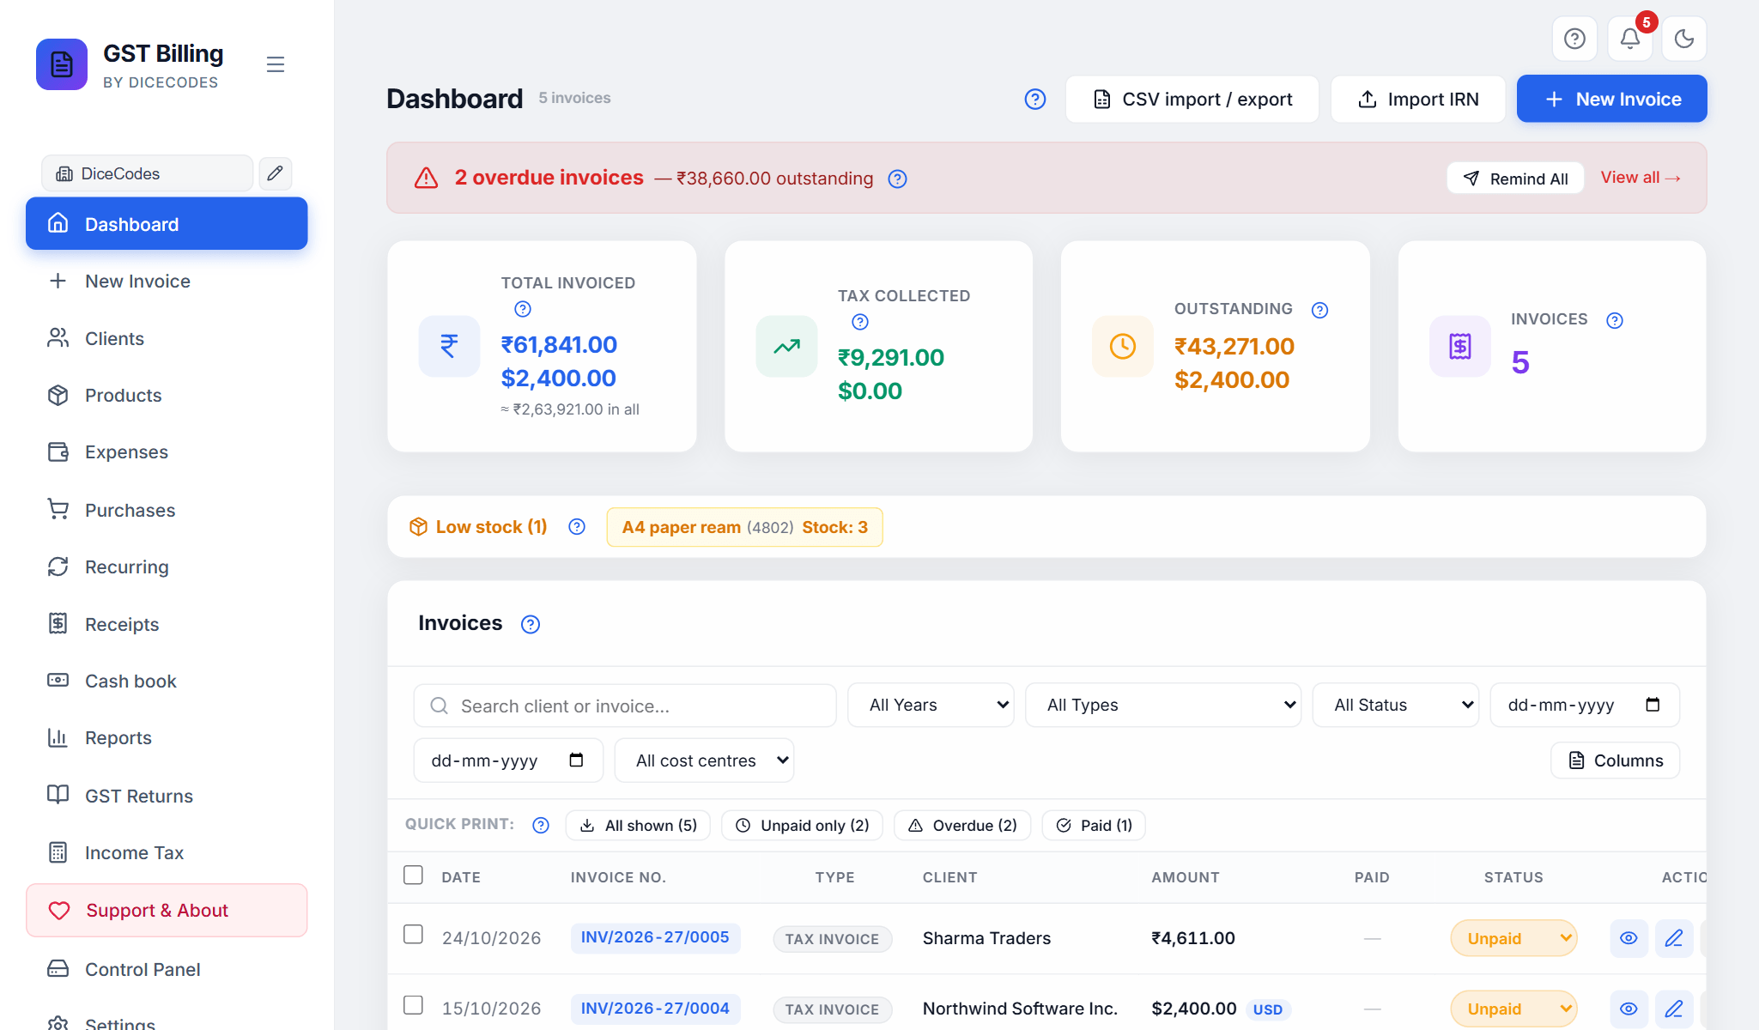Click clock icon on Outstanding card
The height and width of the screenshot is (1030, 1759).
pyautogui.click(x=1123, y=346)
